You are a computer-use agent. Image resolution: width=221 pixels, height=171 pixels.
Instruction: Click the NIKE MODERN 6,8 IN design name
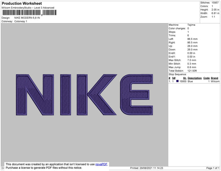click(27, 18)
